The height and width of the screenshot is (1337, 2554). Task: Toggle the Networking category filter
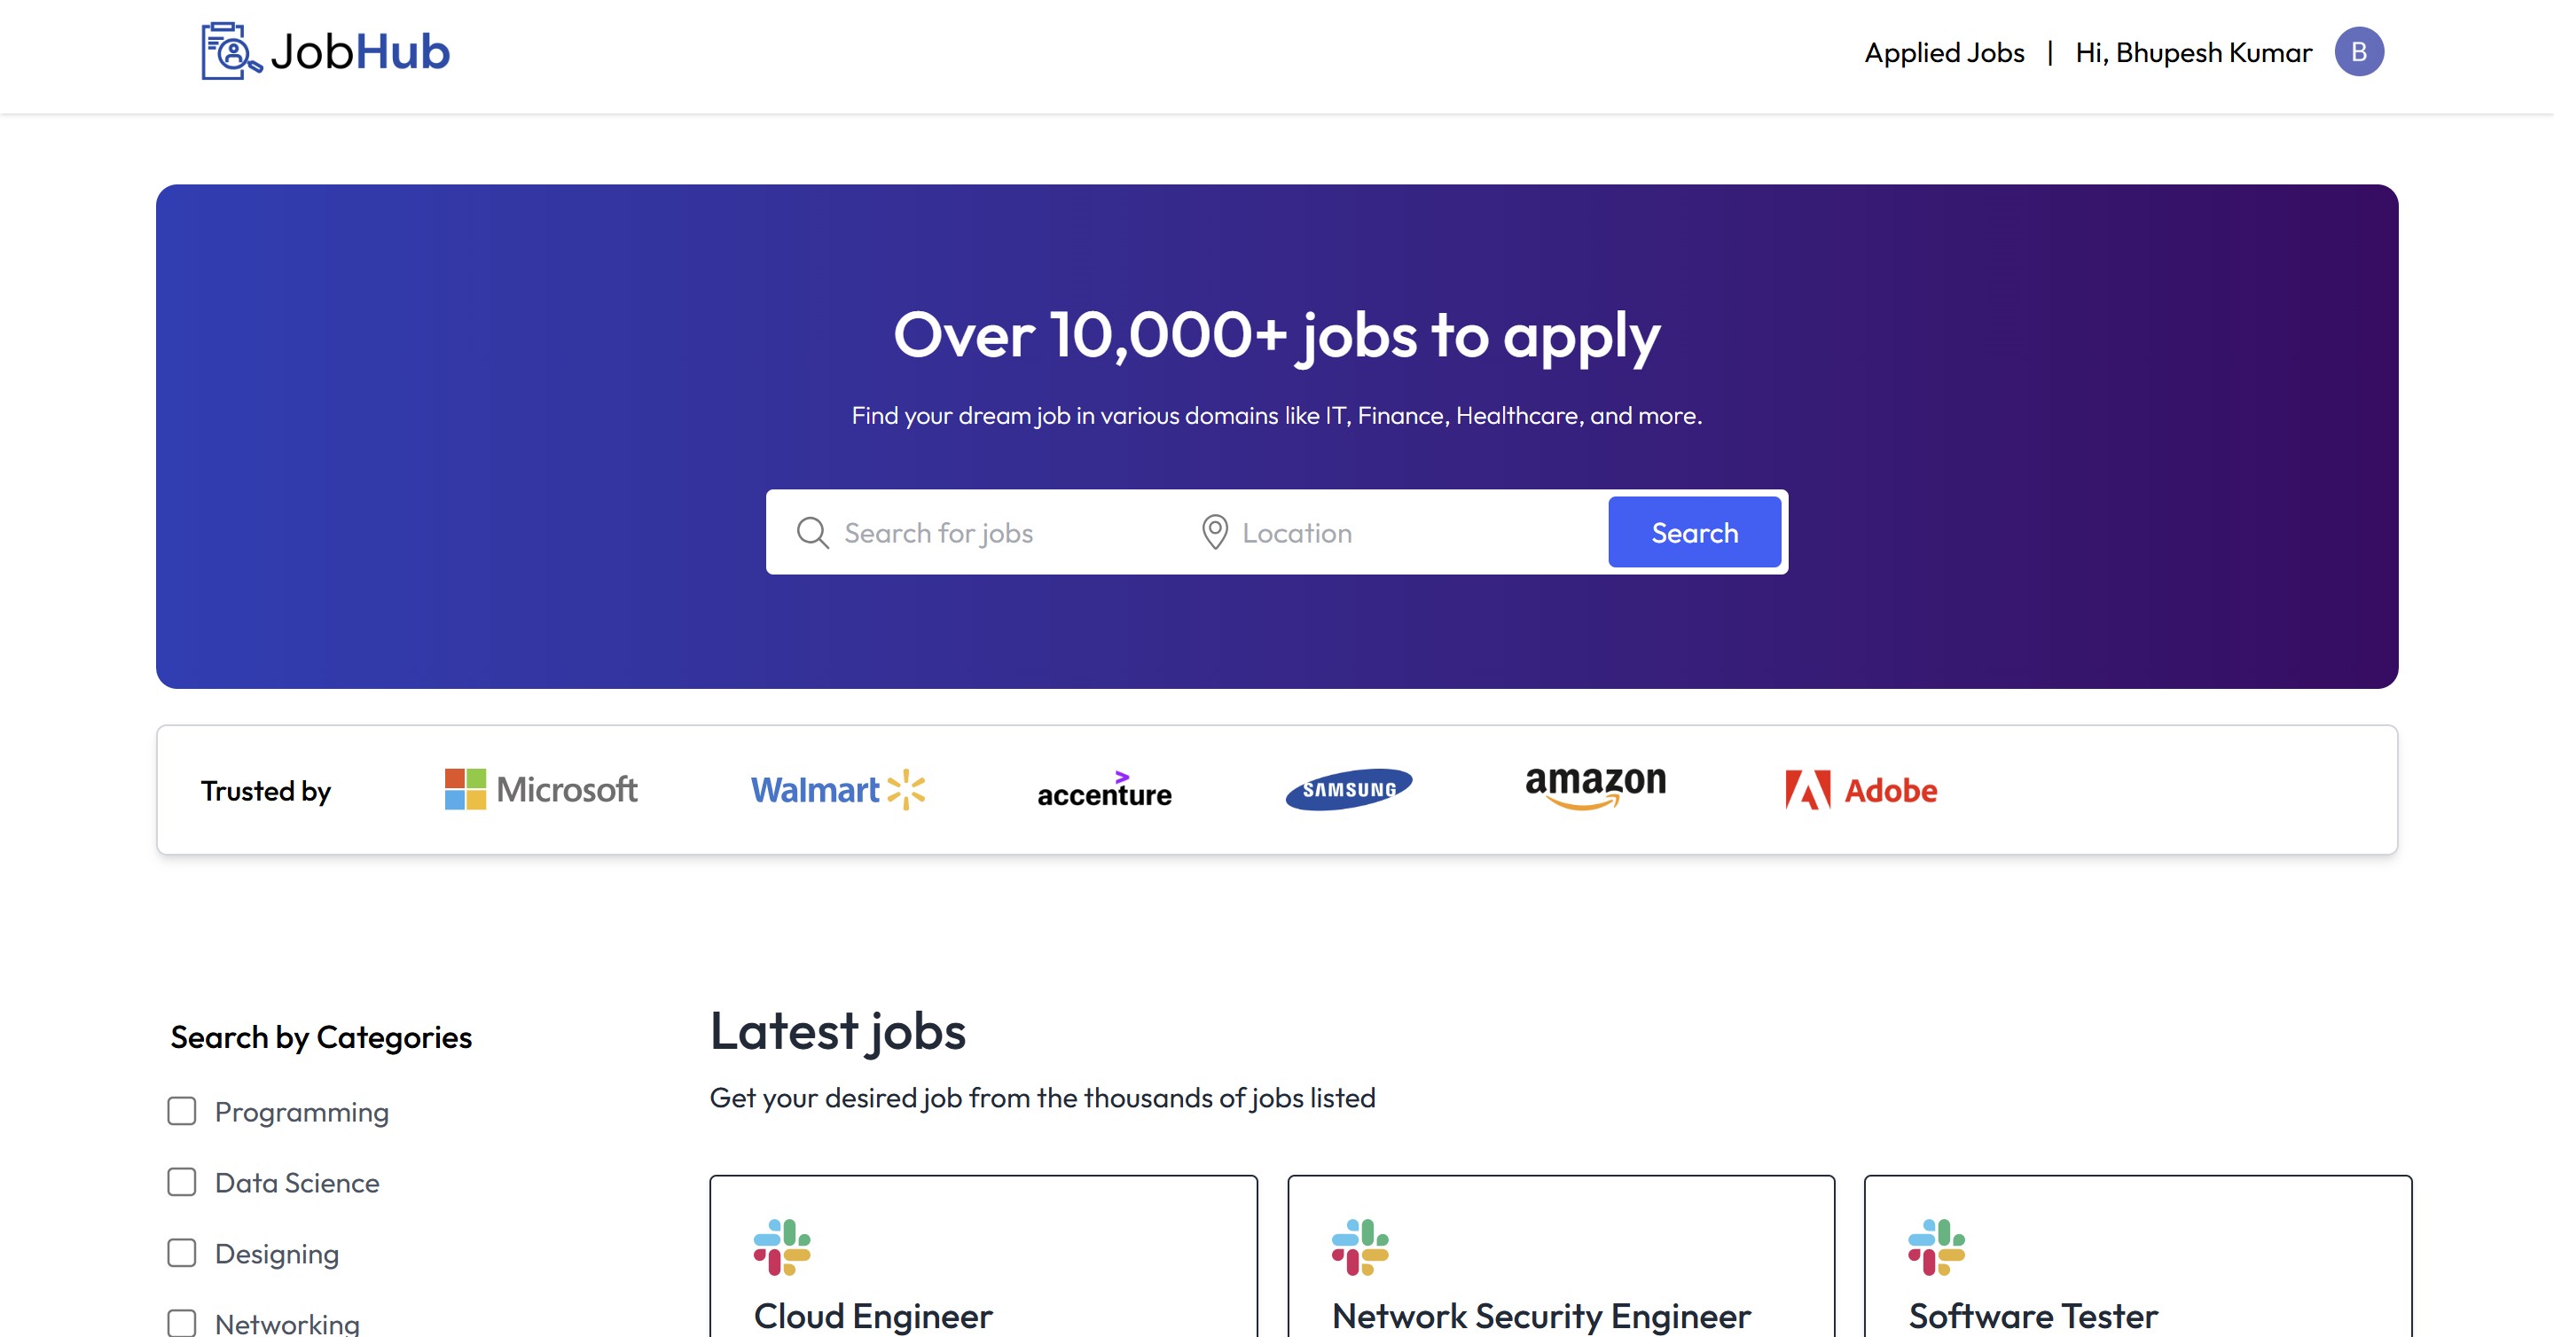coord(183,1322)
